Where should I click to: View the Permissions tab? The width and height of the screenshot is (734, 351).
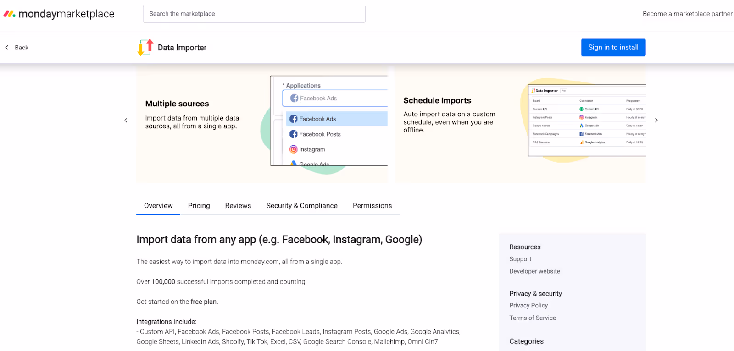(373, 206)
